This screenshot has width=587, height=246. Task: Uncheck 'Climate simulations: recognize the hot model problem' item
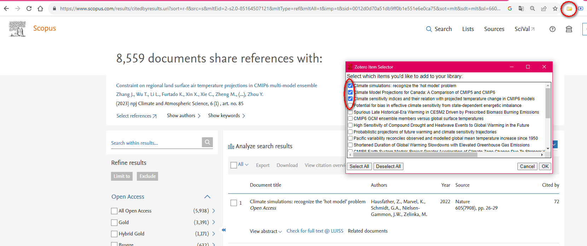tap(350, 86)
